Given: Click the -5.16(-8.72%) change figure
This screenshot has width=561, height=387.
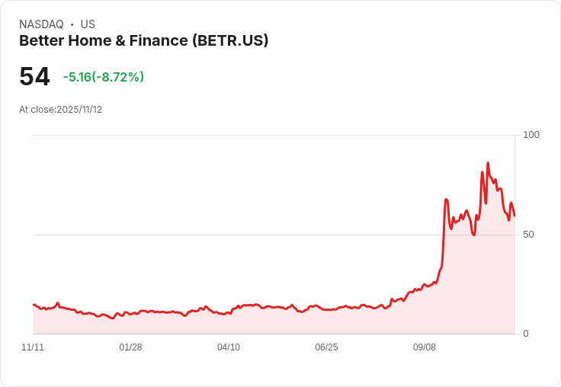Looking at the screenshot, I should click(104, 77).
